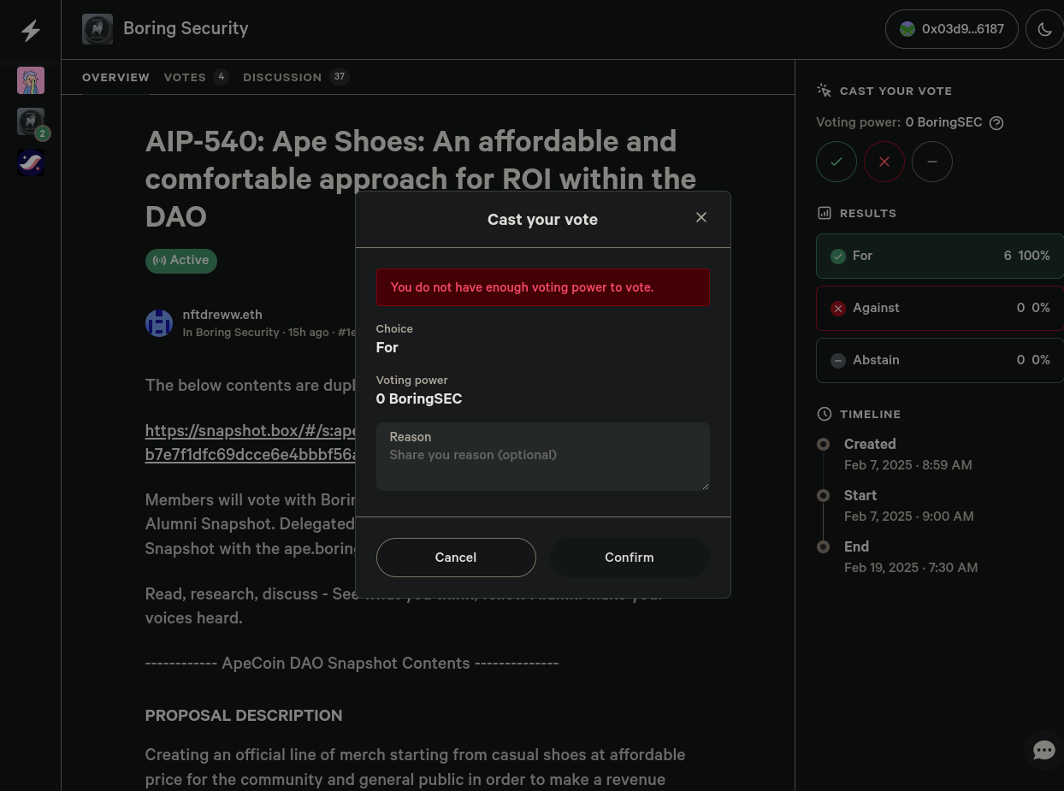Click the 'PROPOSAL DESCRIPTION' heading
This screenshot has height=791, width=1064.
click(244, 716)
